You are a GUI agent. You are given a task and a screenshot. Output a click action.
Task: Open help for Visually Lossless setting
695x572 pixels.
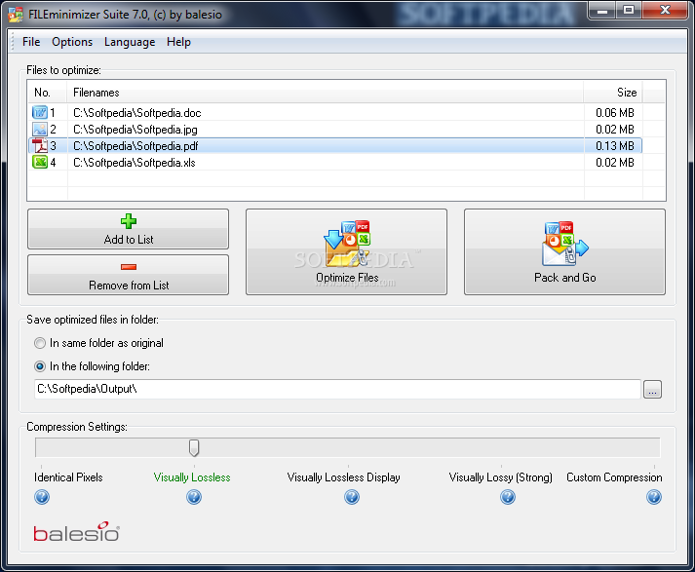(x=194, y=497)
